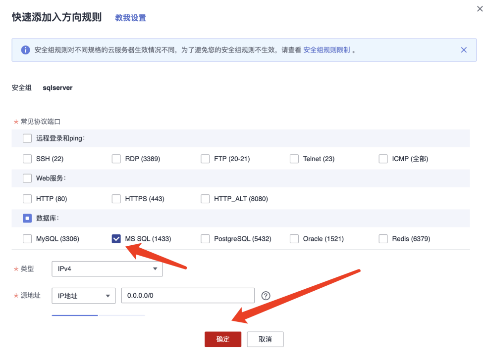Click the source address help icon

[x=266, y=296]
